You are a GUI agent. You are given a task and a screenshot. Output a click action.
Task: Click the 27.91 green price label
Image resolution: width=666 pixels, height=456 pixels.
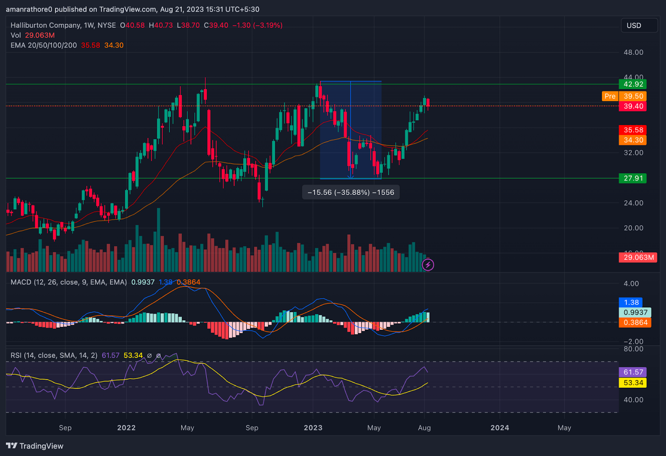click(x=633, y=178)
